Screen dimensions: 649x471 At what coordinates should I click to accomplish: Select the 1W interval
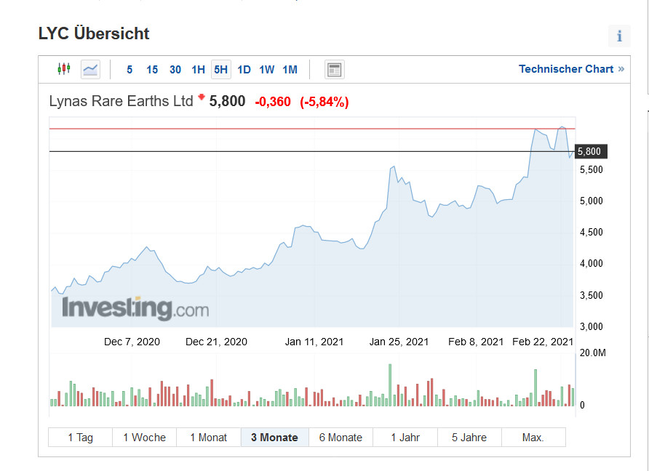tap(267, 70)
